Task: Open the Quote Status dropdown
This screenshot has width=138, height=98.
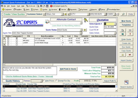Action: (81, 30)
